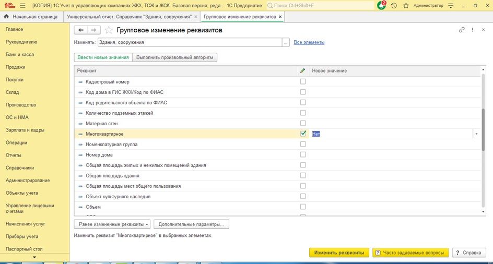Open Отчеты section in the sidebar
The height and width of the screenshot is (264, 493).
[14, 155]
